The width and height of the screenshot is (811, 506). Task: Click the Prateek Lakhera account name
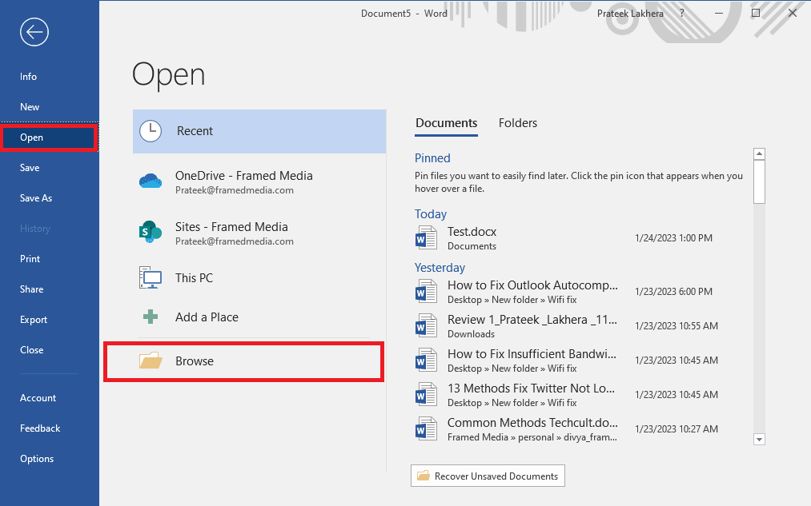pyautogui.click(x=630, y=14)
